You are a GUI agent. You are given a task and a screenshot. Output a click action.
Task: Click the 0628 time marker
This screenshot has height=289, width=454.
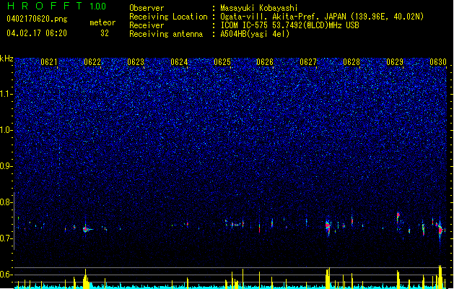352,62
